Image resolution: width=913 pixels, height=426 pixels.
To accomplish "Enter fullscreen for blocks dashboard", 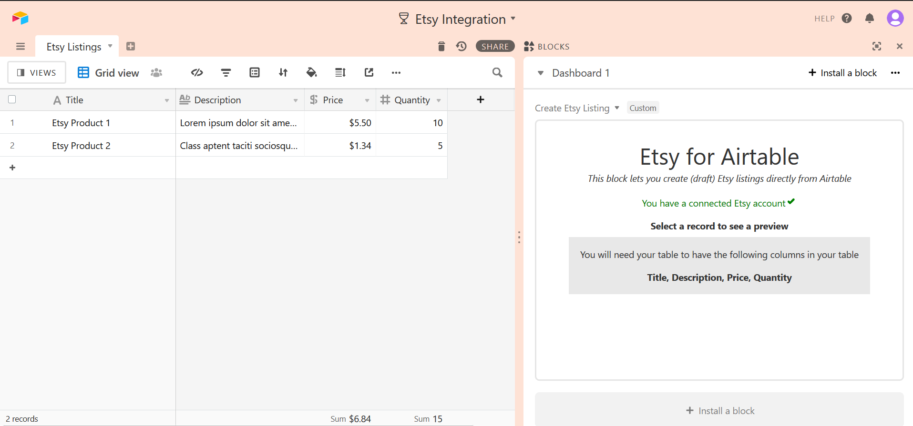I will coord(877,46).
